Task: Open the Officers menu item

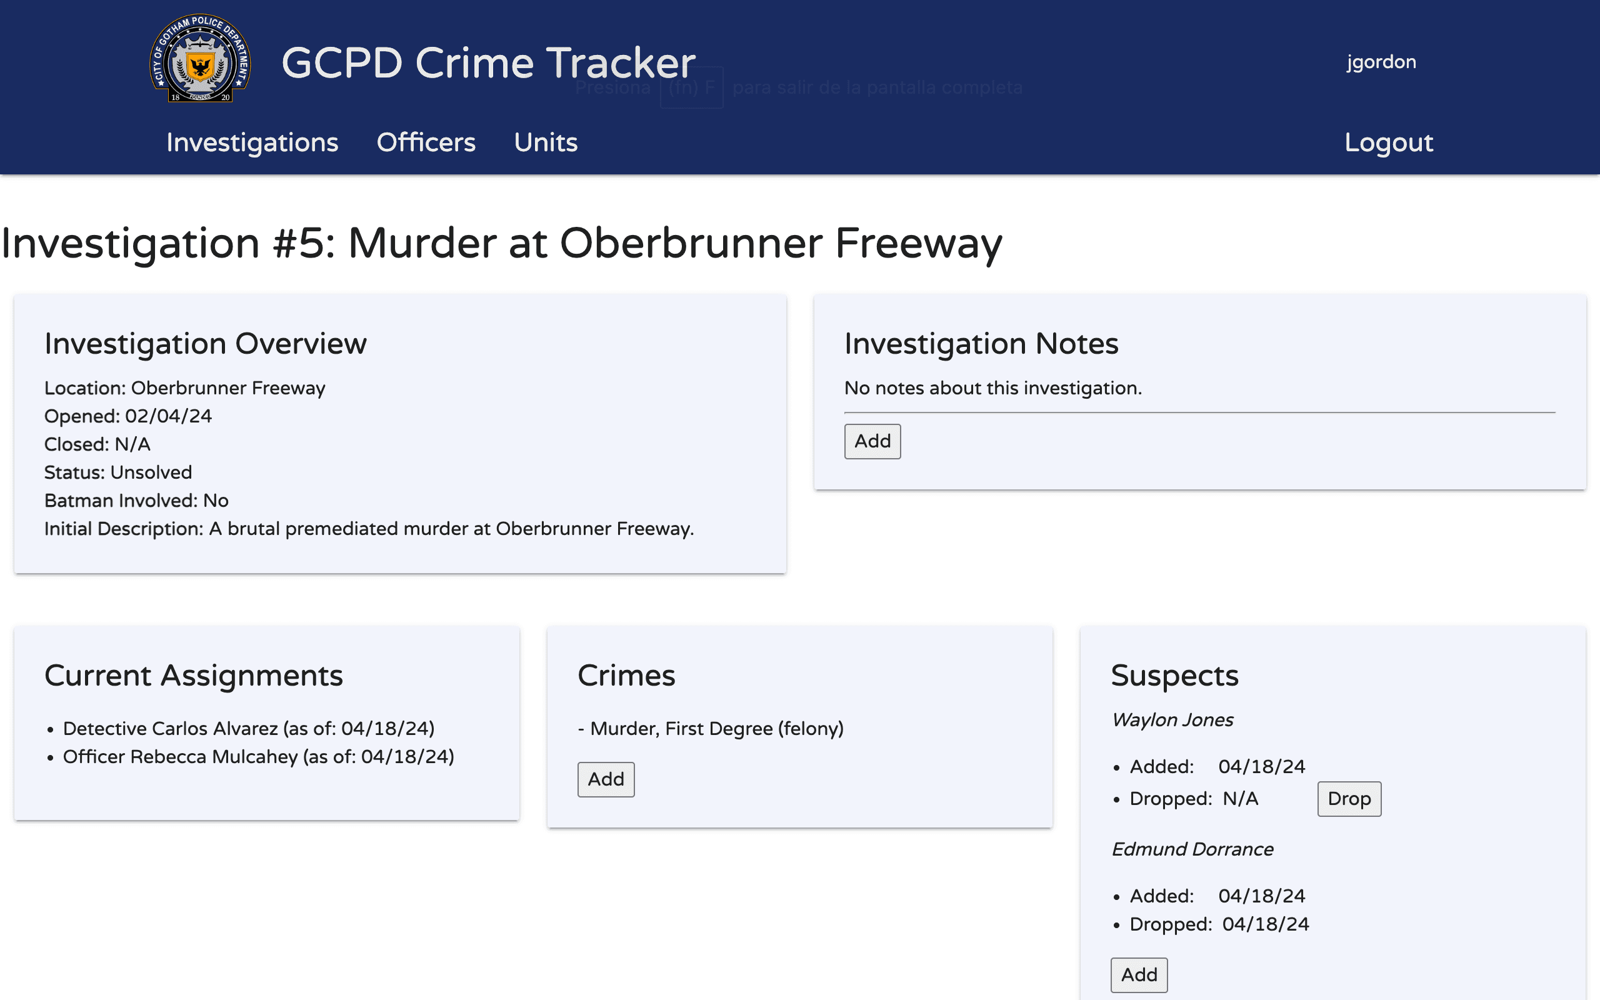Action: click(426, 142)
